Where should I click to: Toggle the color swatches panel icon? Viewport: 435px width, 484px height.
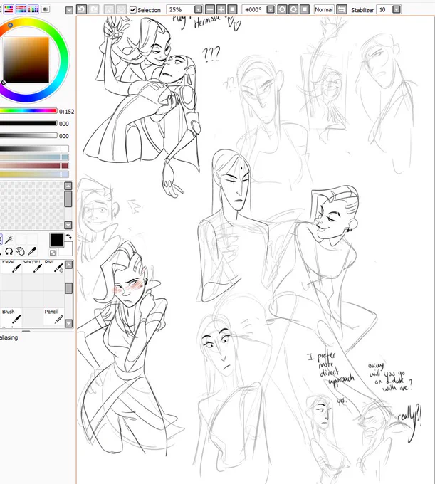tap(33, 9)
